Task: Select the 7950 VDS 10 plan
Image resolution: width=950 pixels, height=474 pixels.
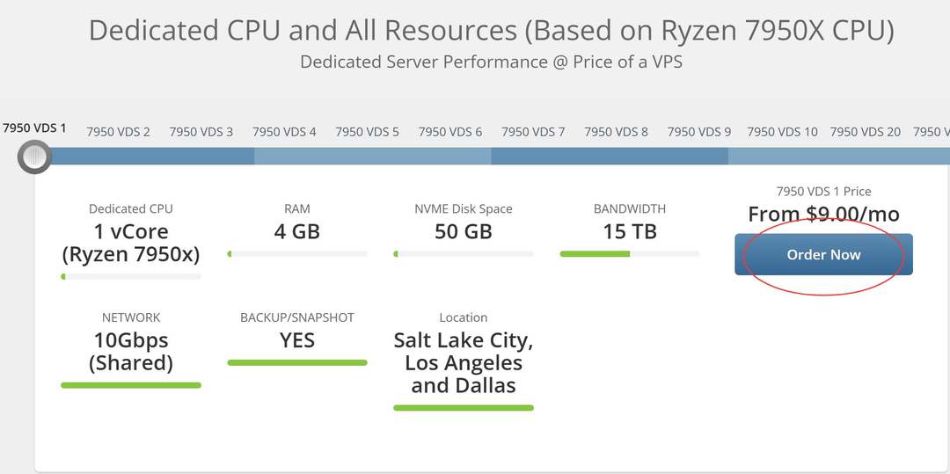Action: (x=782, y=132)
